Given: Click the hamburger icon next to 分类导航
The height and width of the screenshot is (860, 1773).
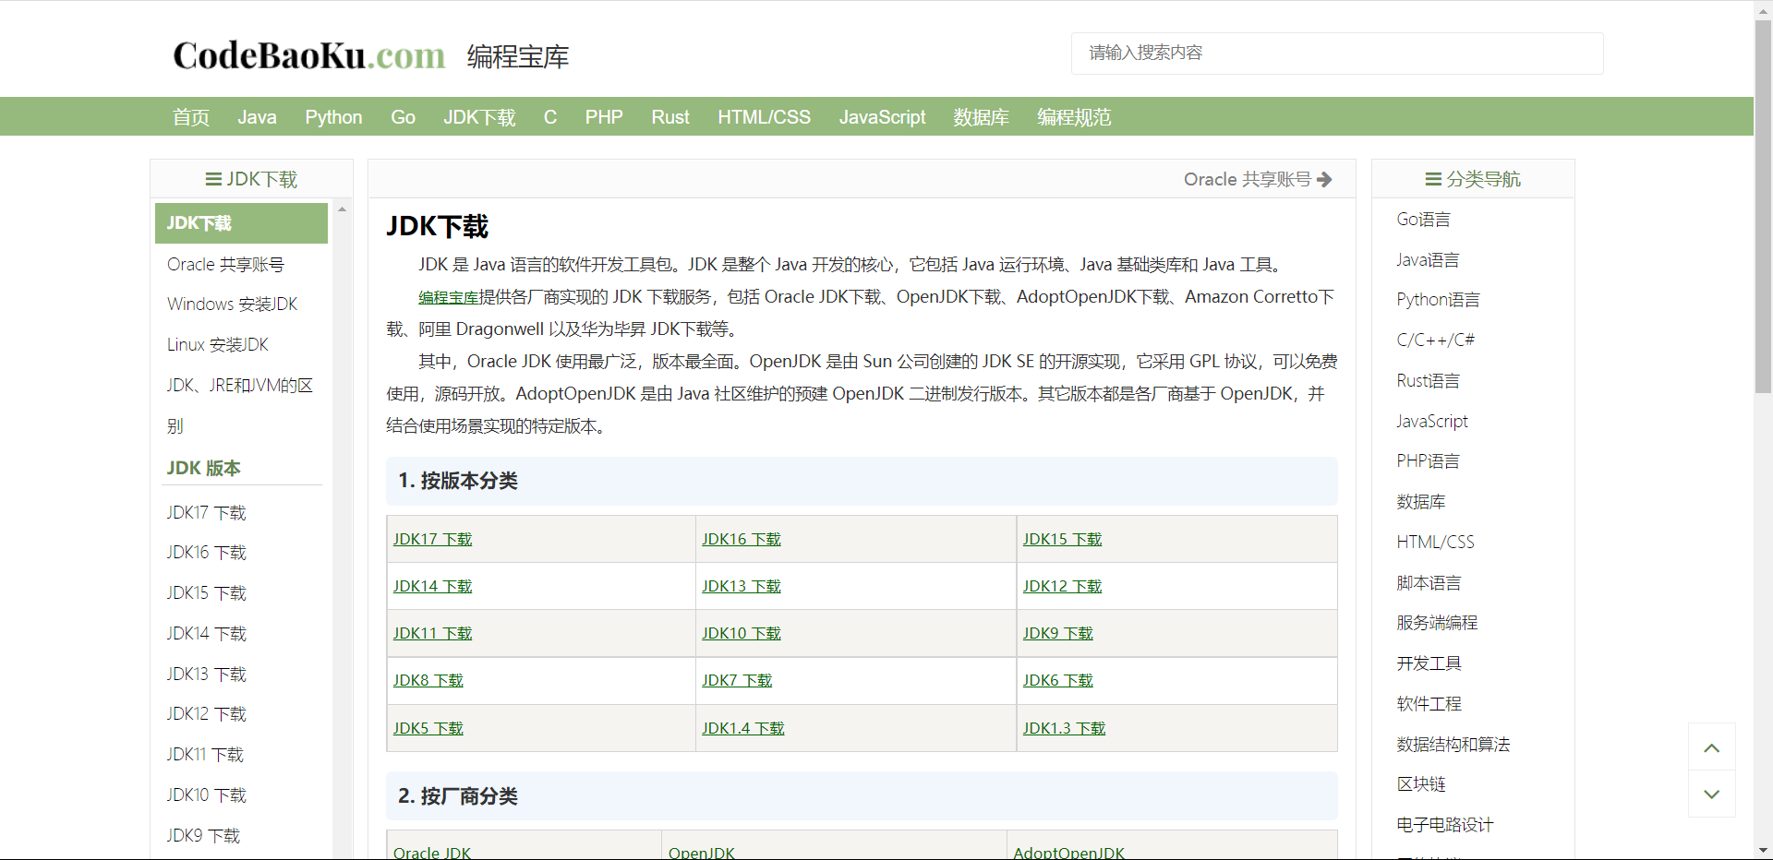Looking at the screenshot, I should coord(1433,179).
